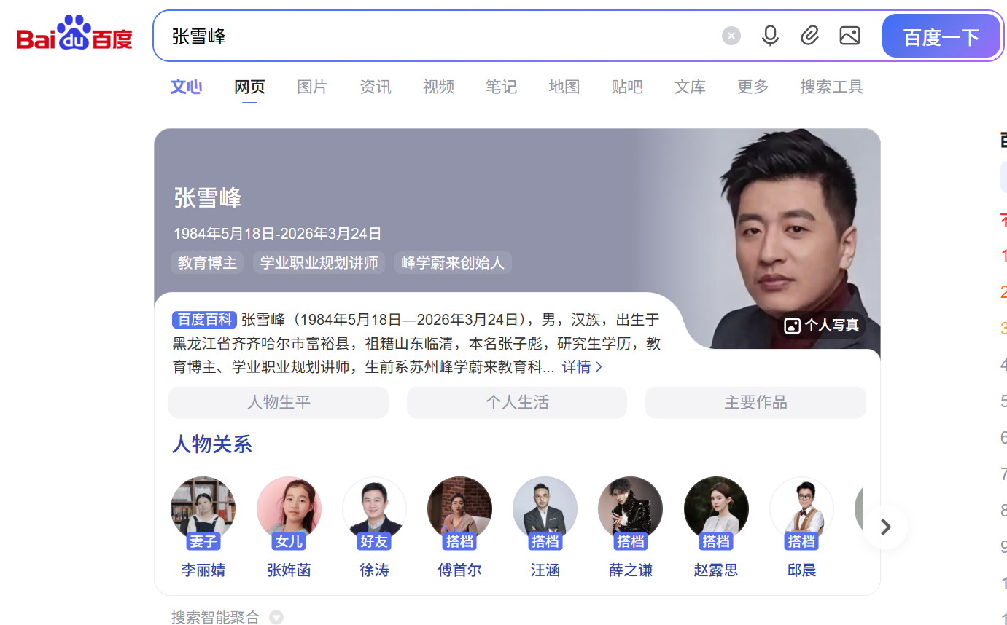Switch to the 视频 tab
Screen dimensions: 1007x625
coord(438,87)
